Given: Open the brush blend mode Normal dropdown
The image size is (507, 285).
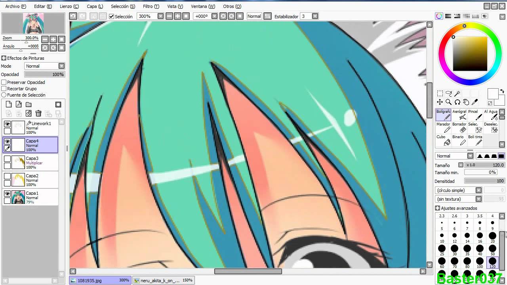Looking at the screenshot, I should (x=454, y=156).
